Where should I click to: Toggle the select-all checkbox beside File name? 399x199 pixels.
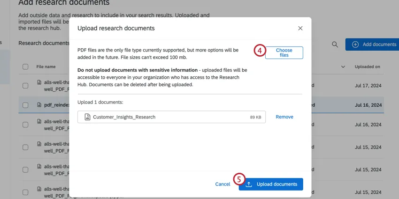[x=25, y=67]
